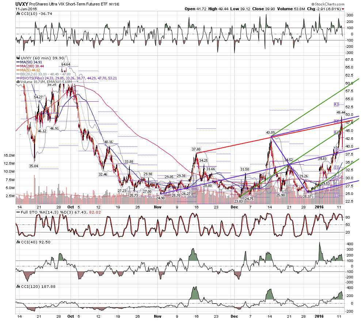Screen dimensions: 361x321
Task: Click the red down arrow beside Chg
Action: click(343, 9)
